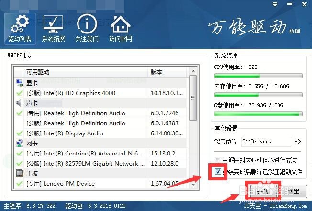Click the CPU使用率 progress bar

coord(258,76)
